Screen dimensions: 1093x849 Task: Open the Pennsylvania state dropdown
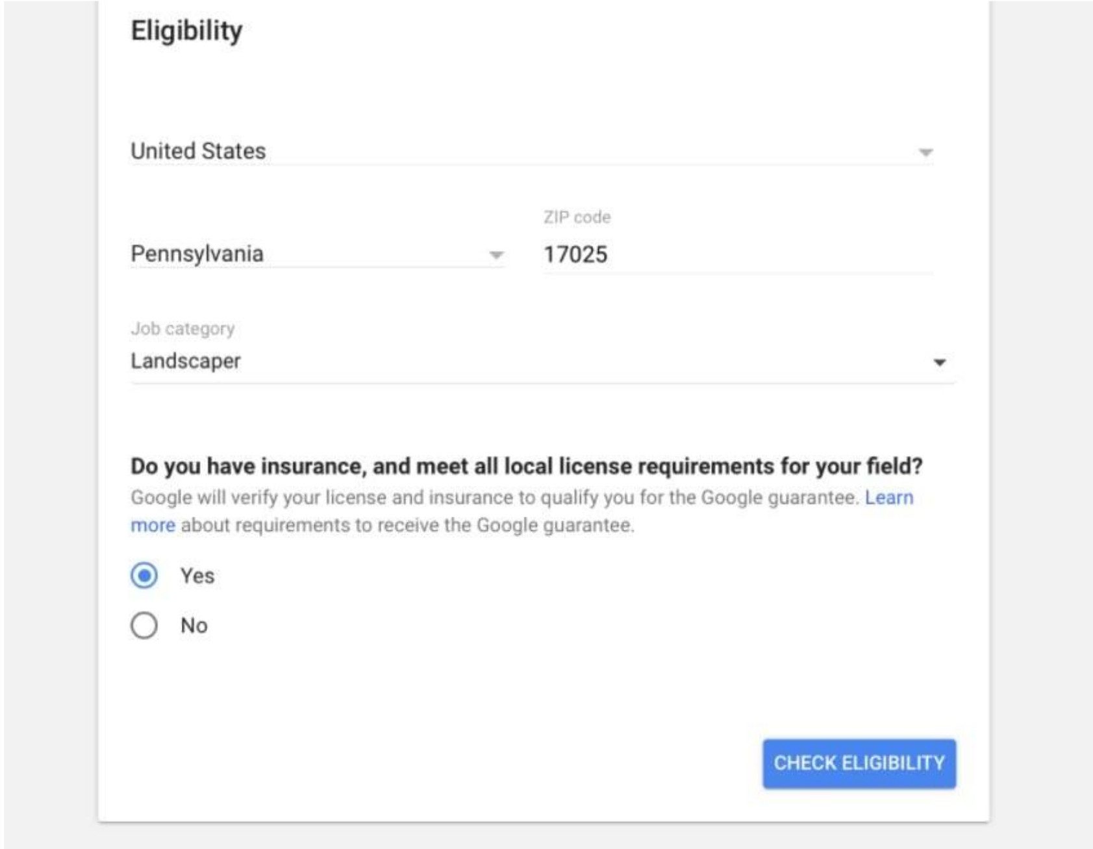318,254
